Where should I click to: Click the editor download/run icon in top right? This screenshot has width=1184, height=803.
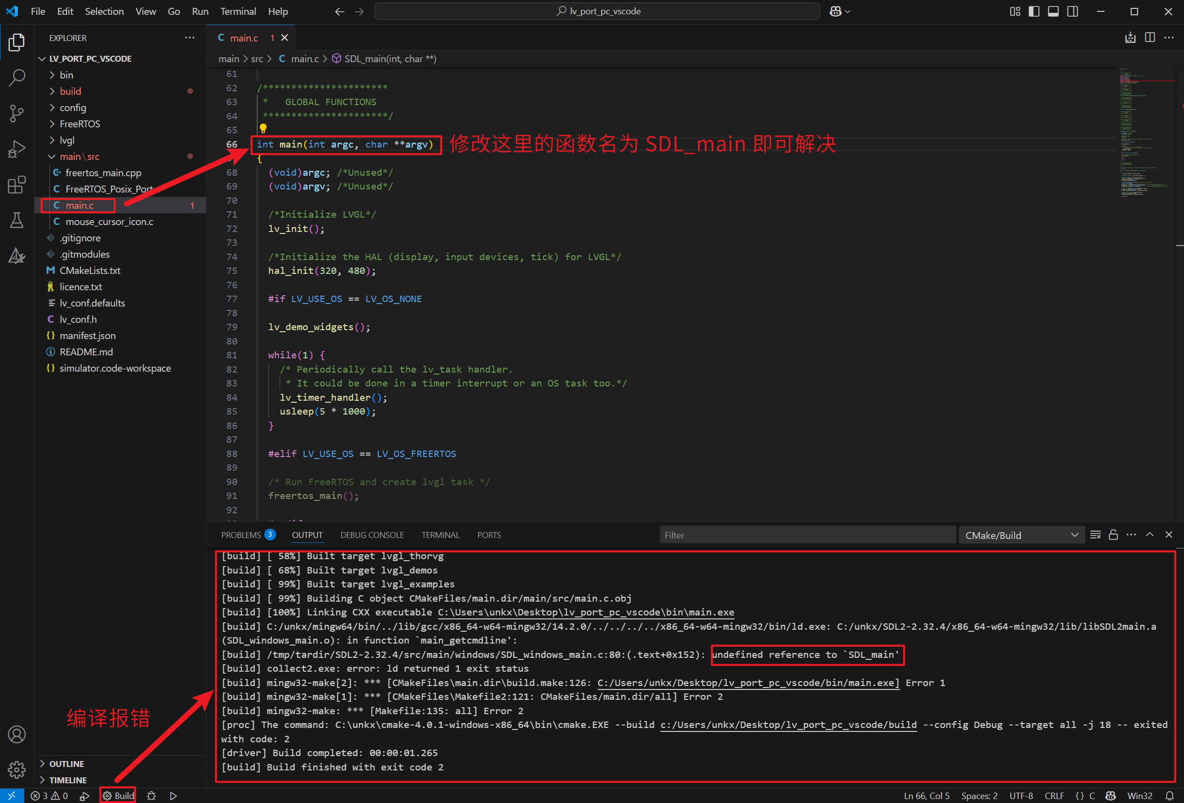coord(1131,38)
